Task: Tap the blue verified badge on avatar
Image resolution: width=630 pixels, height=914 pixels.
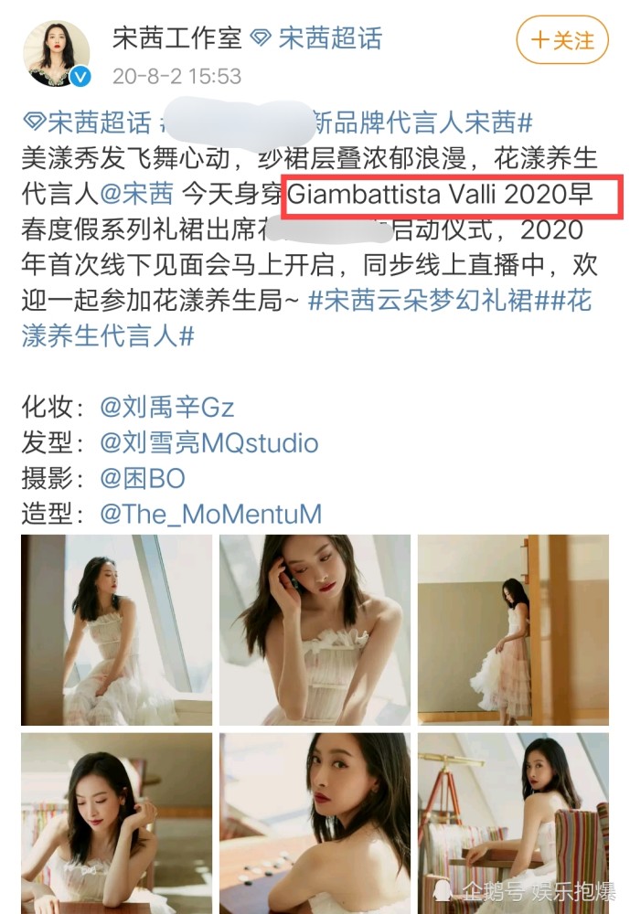Action: 80,77
